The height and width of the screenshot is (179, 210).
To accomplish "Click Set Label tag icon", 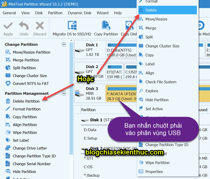I will (8, 140).
